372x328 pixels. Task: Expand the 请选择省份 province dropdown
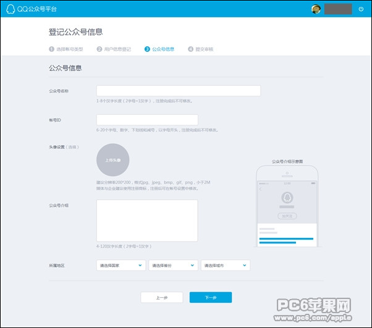pos(173,265)
